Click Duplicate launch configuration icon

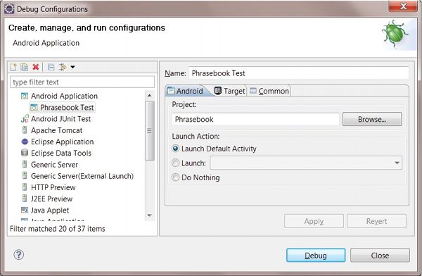click(25, 67)
